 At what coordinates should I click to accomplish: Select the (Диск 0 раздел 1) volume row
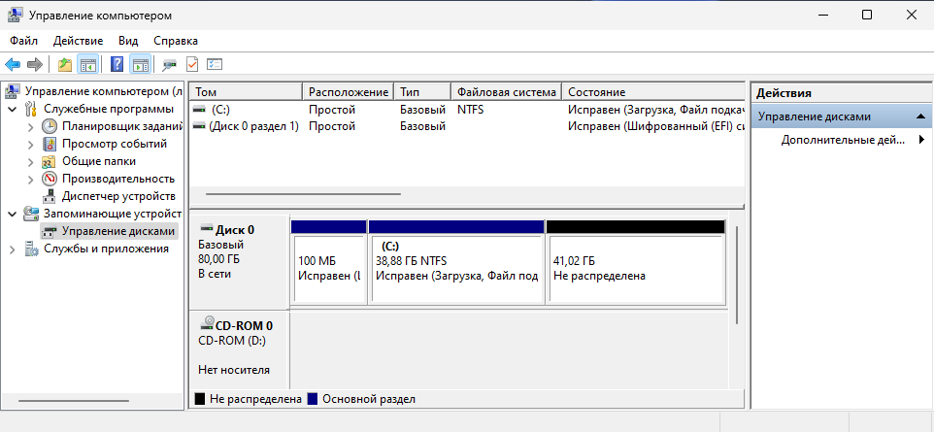467,126
